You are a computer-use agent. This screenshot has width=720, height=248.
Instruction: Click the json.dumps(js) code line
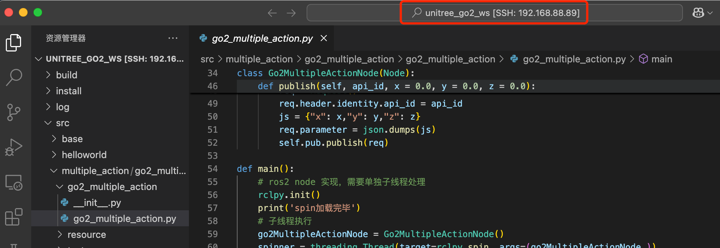pos(357,129)
